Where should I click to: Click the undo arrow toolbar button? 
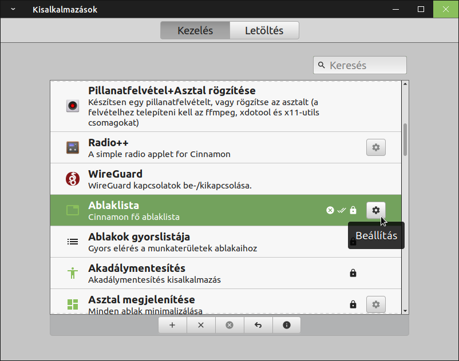click(x=258, y=325)
